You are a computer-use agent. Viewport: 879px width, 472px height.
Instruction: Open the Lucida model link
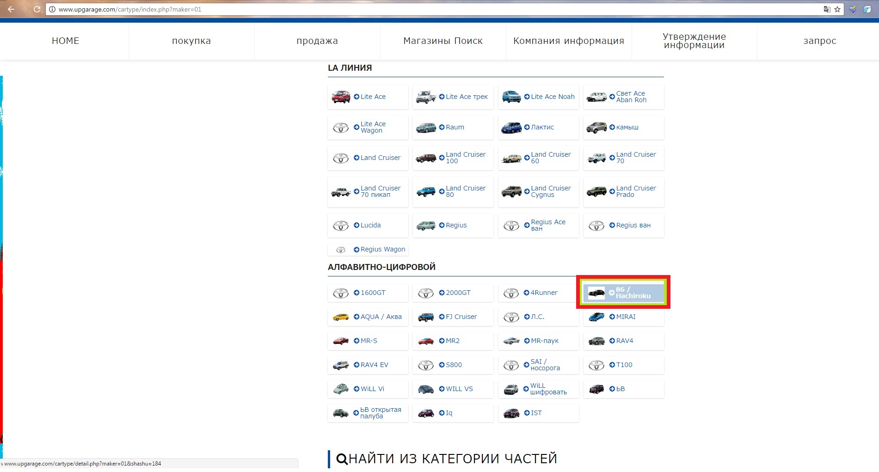[x=370, y=225]
